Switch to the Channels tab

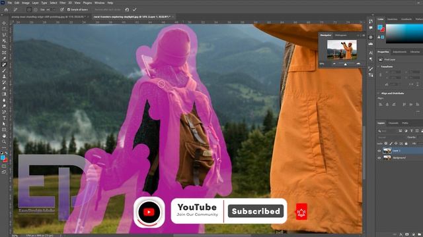(393, 123)
